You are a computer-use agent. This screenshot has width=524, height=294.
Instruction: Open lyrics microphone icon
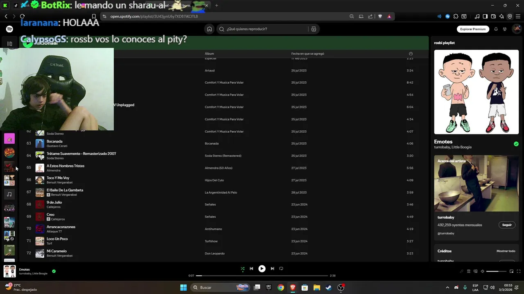point(462,271)
